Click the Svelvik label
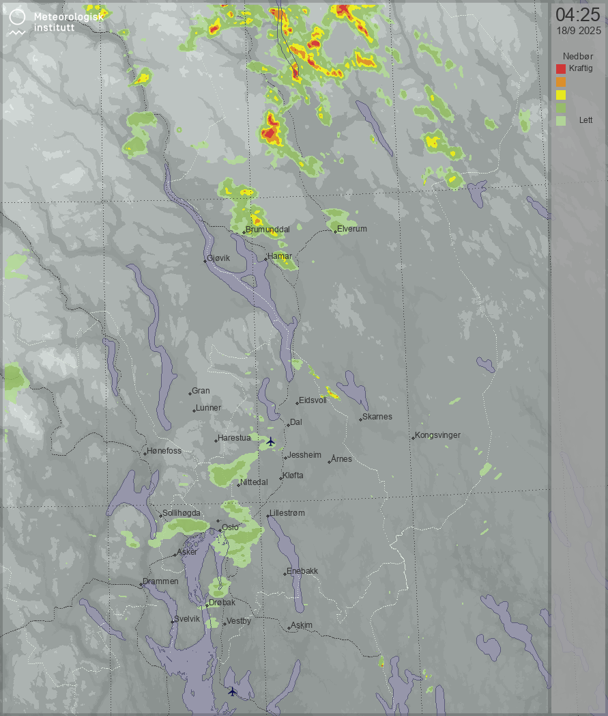This screenshot has height=716, width=608. pyautogui.click(x=187, y=619)
